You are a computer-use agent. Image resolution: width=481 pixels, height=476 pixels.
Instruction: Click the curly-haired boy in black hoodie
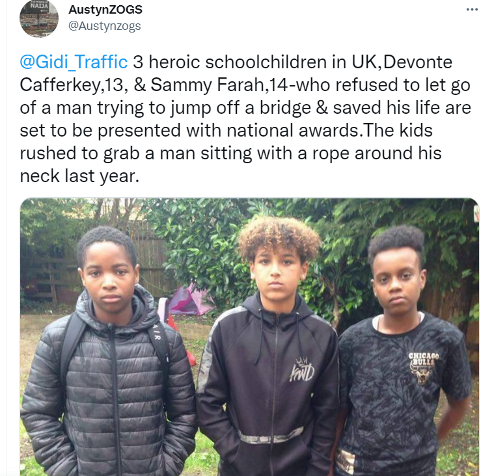click(x=268, y=347)
